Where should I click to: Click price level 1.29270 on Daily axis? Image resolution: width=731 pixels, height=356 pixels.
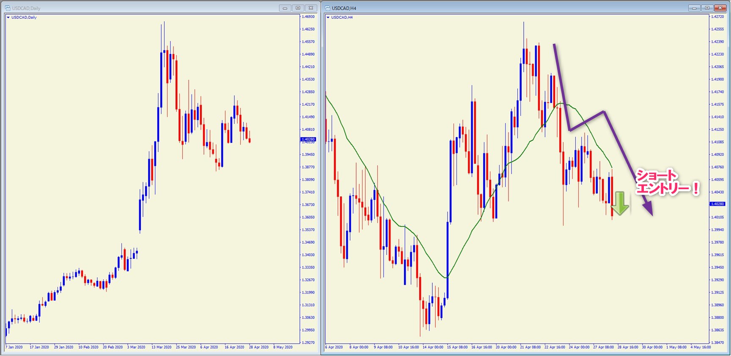308,342
